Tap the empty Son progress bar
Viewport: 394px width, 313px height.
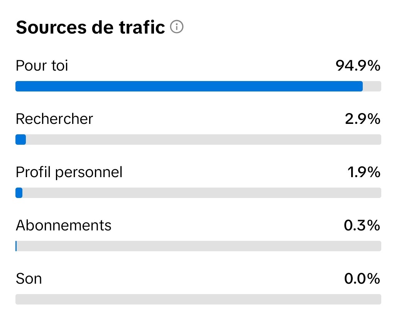tap(198, 299)
